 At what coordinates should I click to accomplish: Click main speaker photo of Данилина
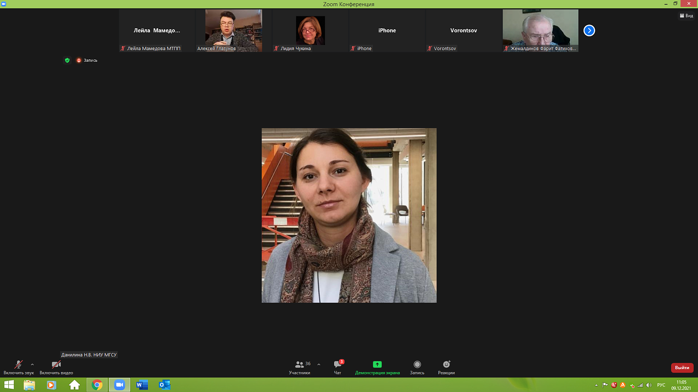click(349, 216)
